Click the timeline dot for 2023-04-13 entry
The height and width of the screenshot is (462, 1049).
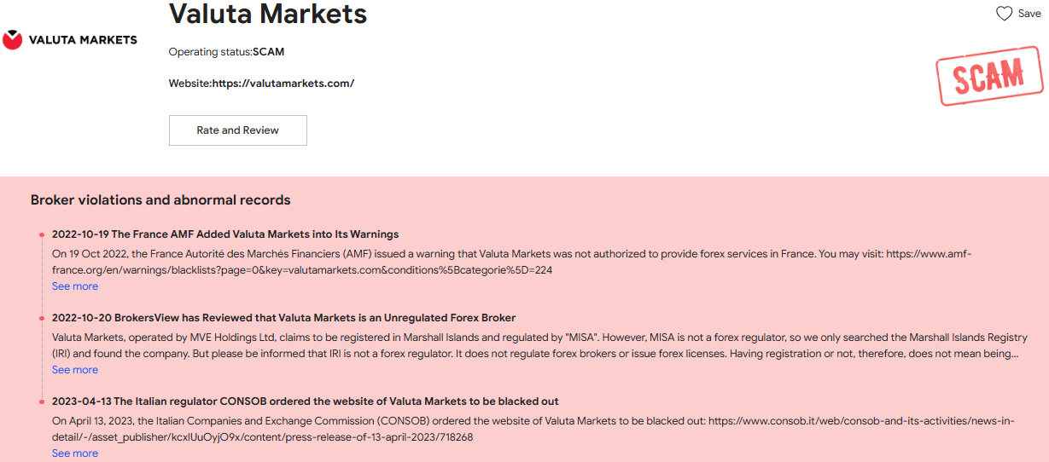pos(41,401)
